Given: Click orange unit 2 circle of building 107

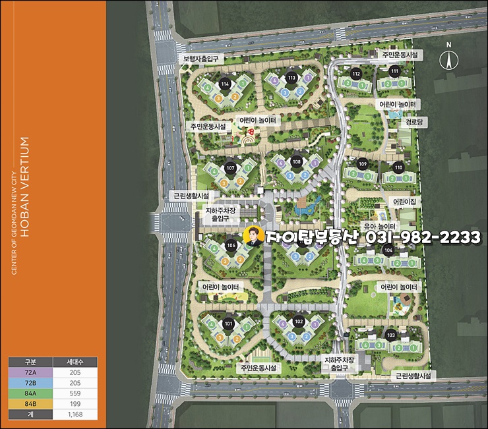Looking at the screenshot, I should 240,181.
